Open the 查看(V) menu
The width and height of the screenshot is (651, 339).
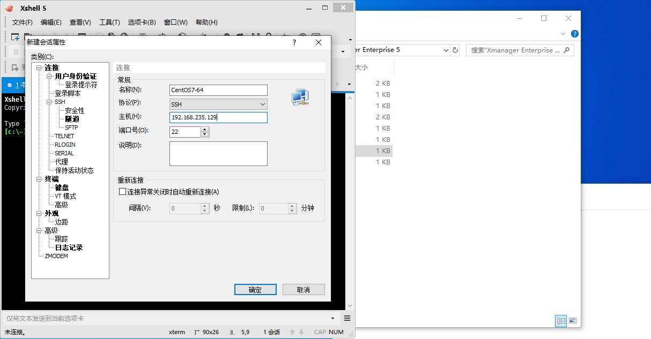click(x=80, y=22)
